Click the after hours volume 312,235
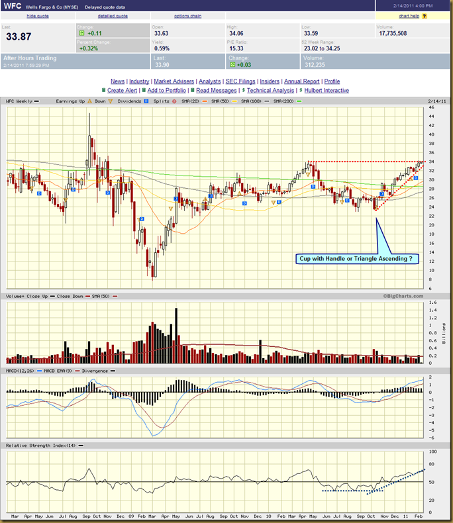This screenshot has height=523, width=453. pyautogui.click(x=315, y=65)
